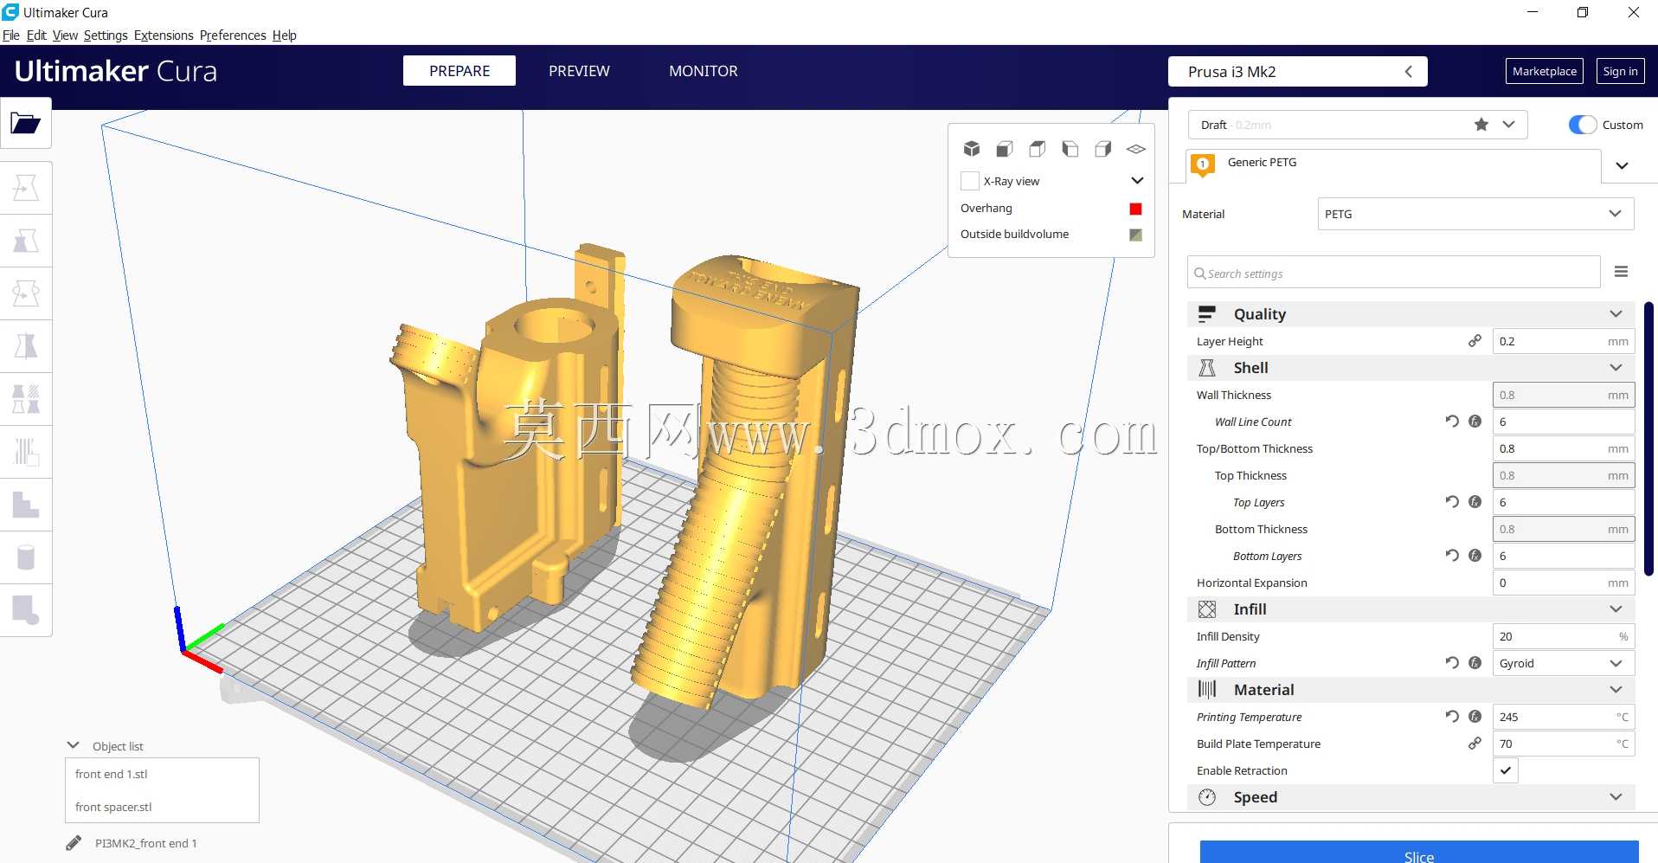Viewport: 1658px width, 863px height.
Task: Open the Edit menu
Action: coord(36,35)
